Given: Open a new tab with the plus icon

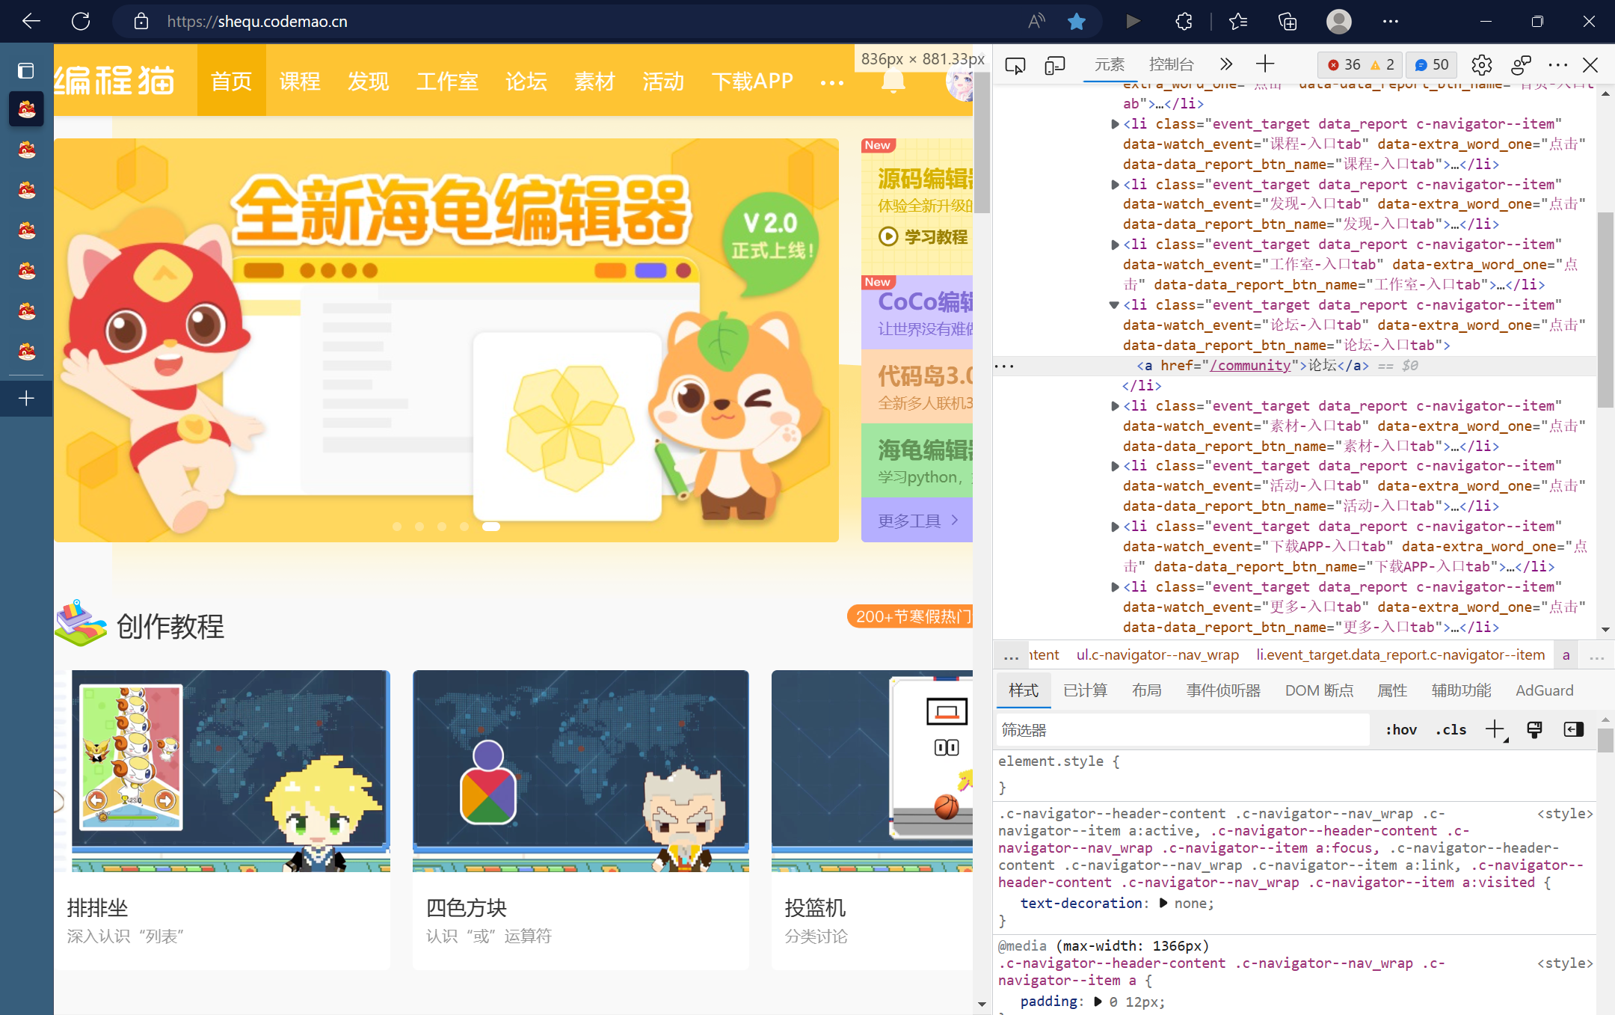Looking at the screenshot, I should [x=26, y=398].
